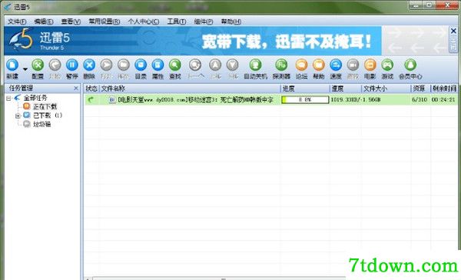Open the 目录 directory icon
The image size is (461, 280).
tap(141, 65)
